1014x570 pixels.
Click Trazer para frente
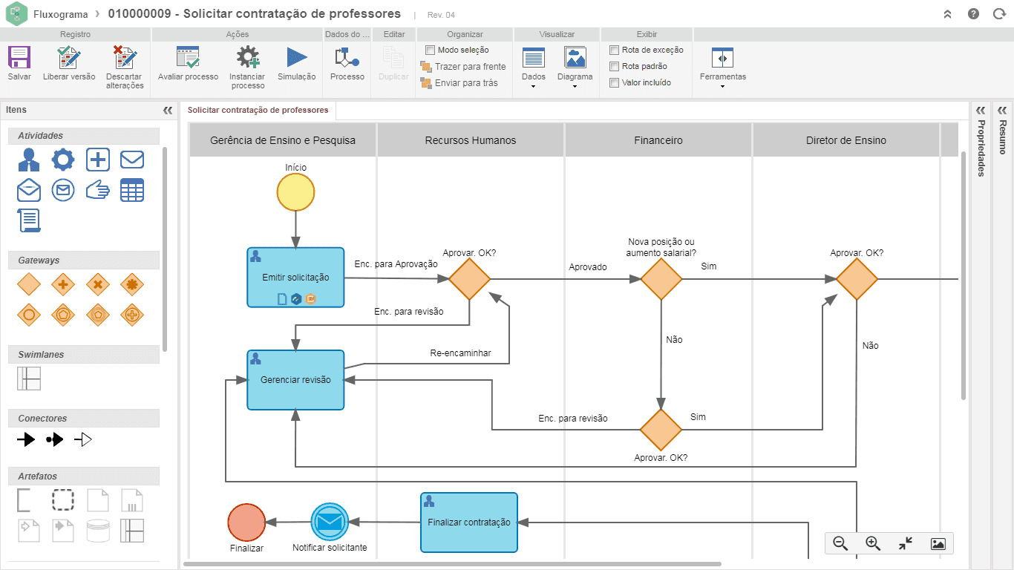tap(464, 67)
